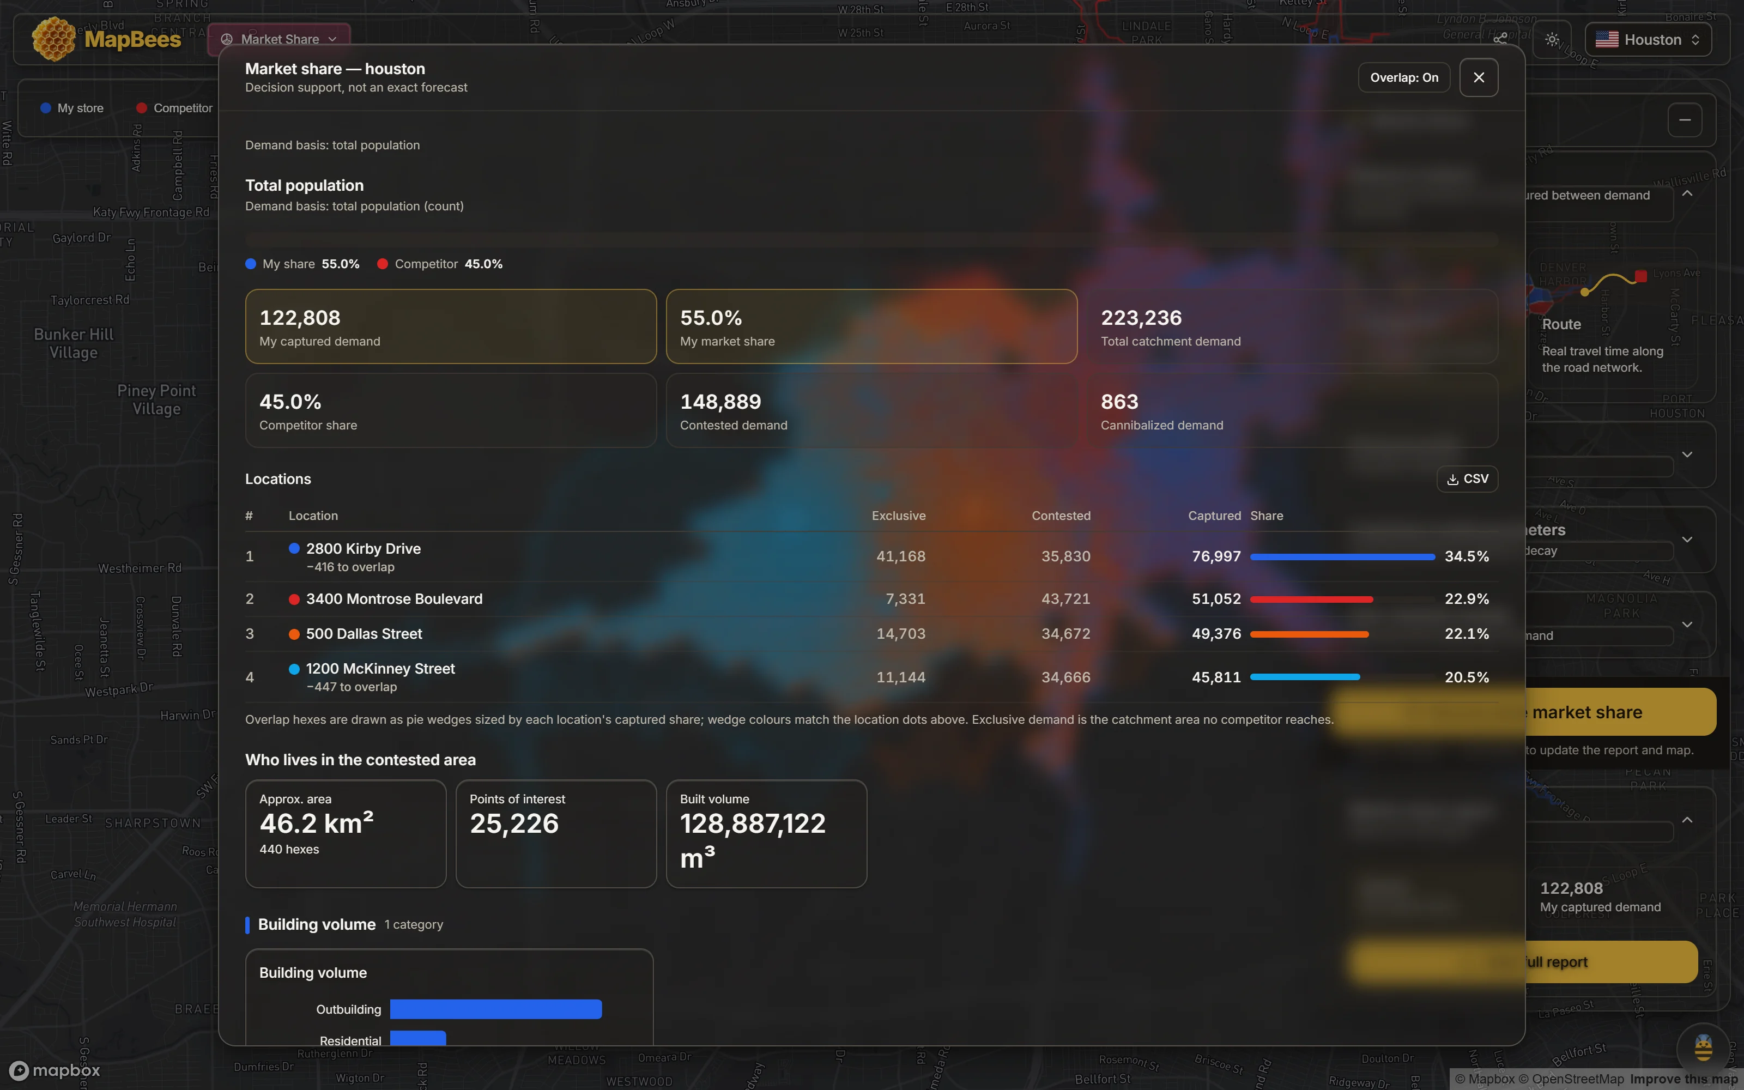Click the red Competitor share legend dot

coord(383,264)
